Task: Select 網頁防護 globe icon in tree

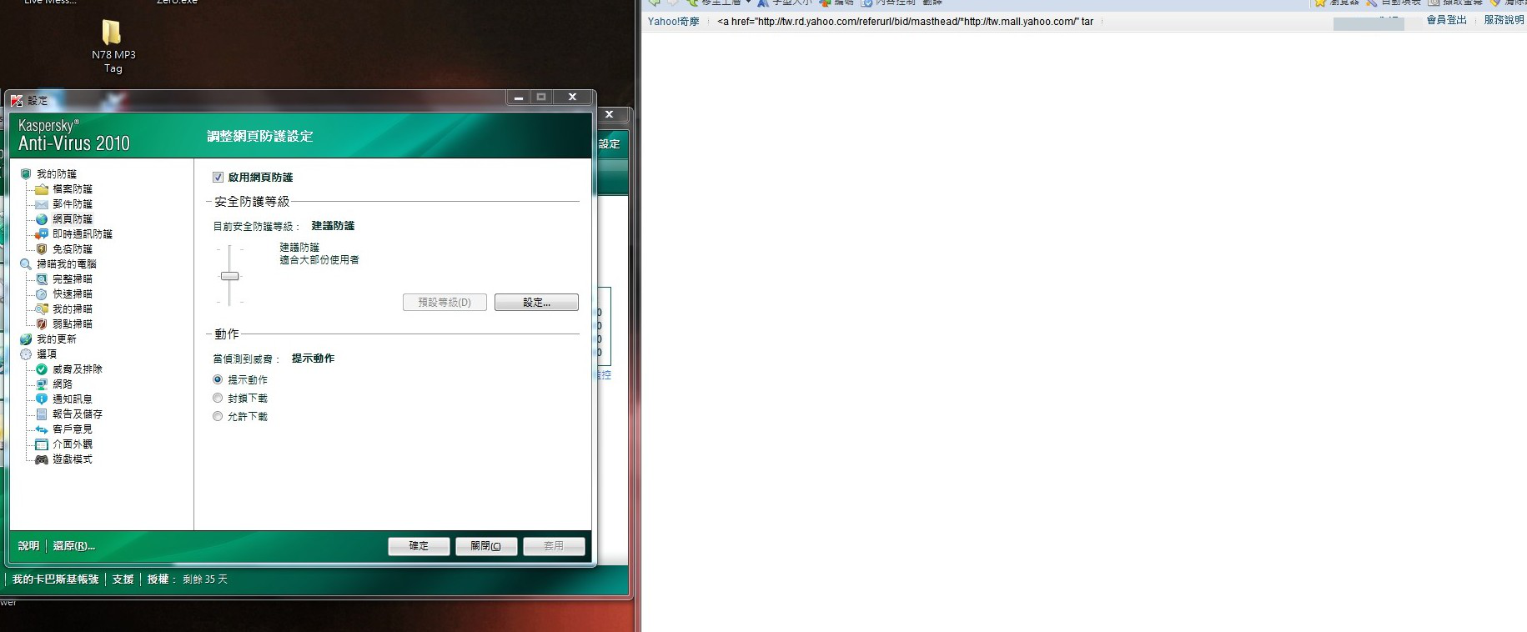Action: (42, 219)
